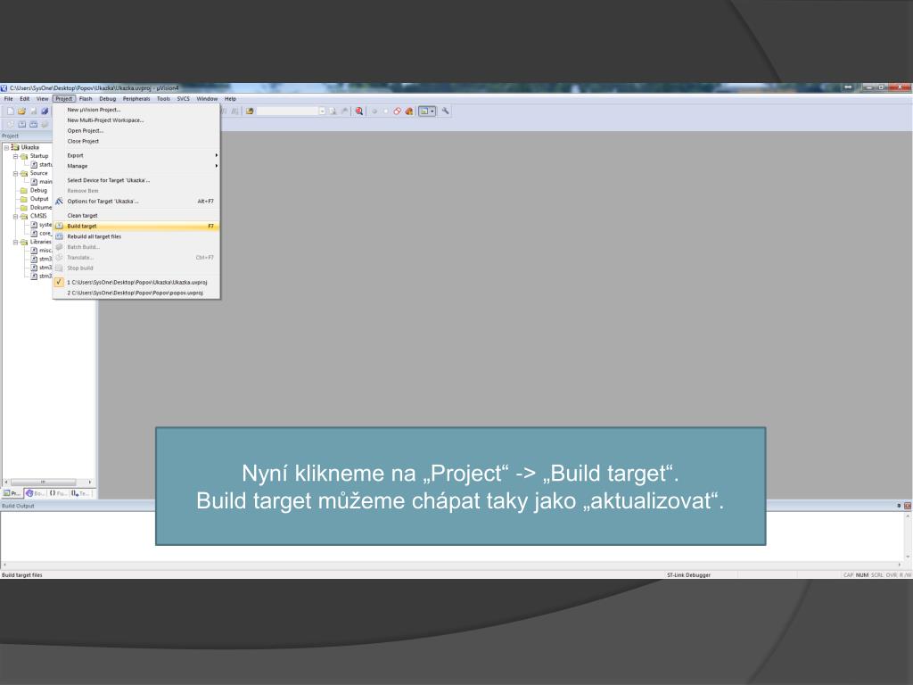Click down arrow of Build Output scrollbar
The height and width of the screenshot is (685, 913).
pyautogui.click(x=908, y=557)
